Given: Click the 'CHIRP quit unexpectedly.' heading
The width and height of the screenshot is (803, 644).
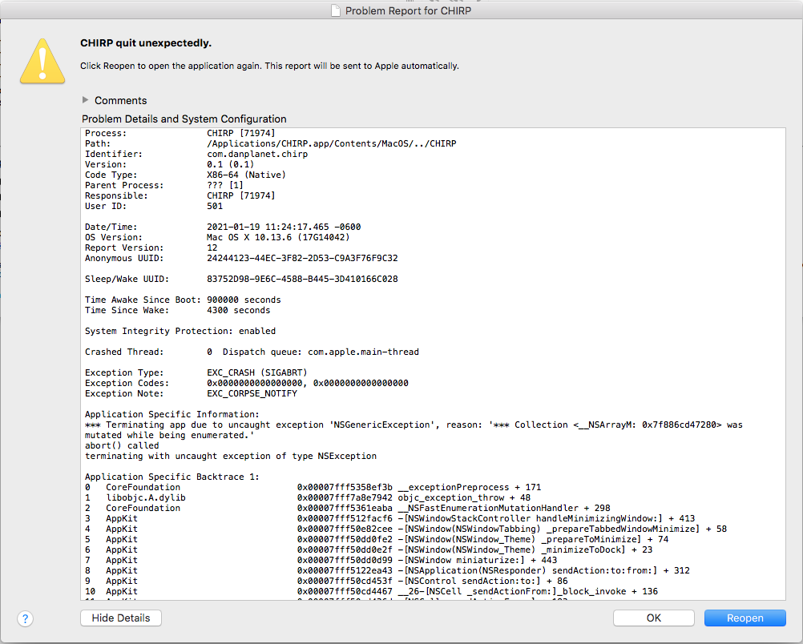Looking at the screenshot, I should 146,43.
